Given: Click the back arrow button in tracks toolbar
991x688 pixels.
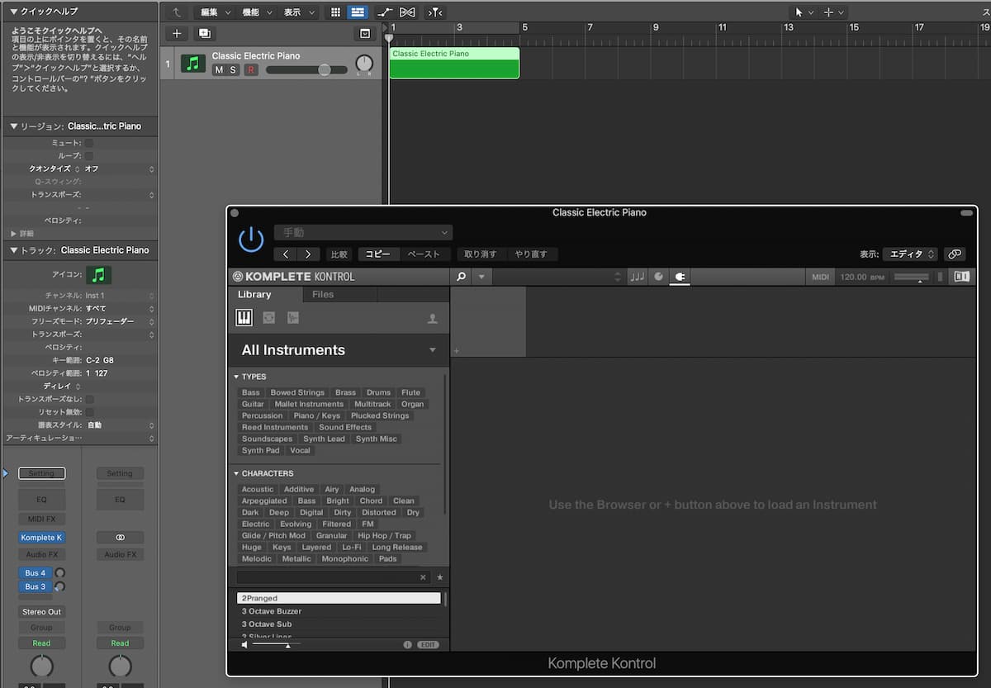Looking at the screenshot, I should 177,12.
